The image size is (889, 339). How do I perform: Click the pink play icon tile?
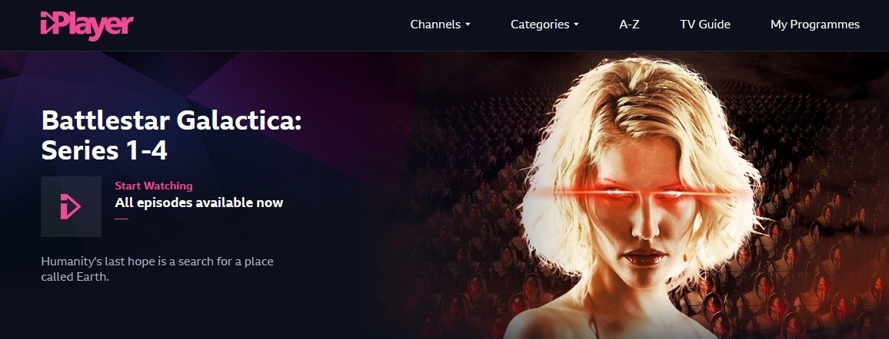click(x=71, y=207)
